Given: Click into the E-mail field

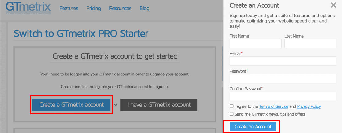Looking at the screenshot, I should click(x=283, y=61).
